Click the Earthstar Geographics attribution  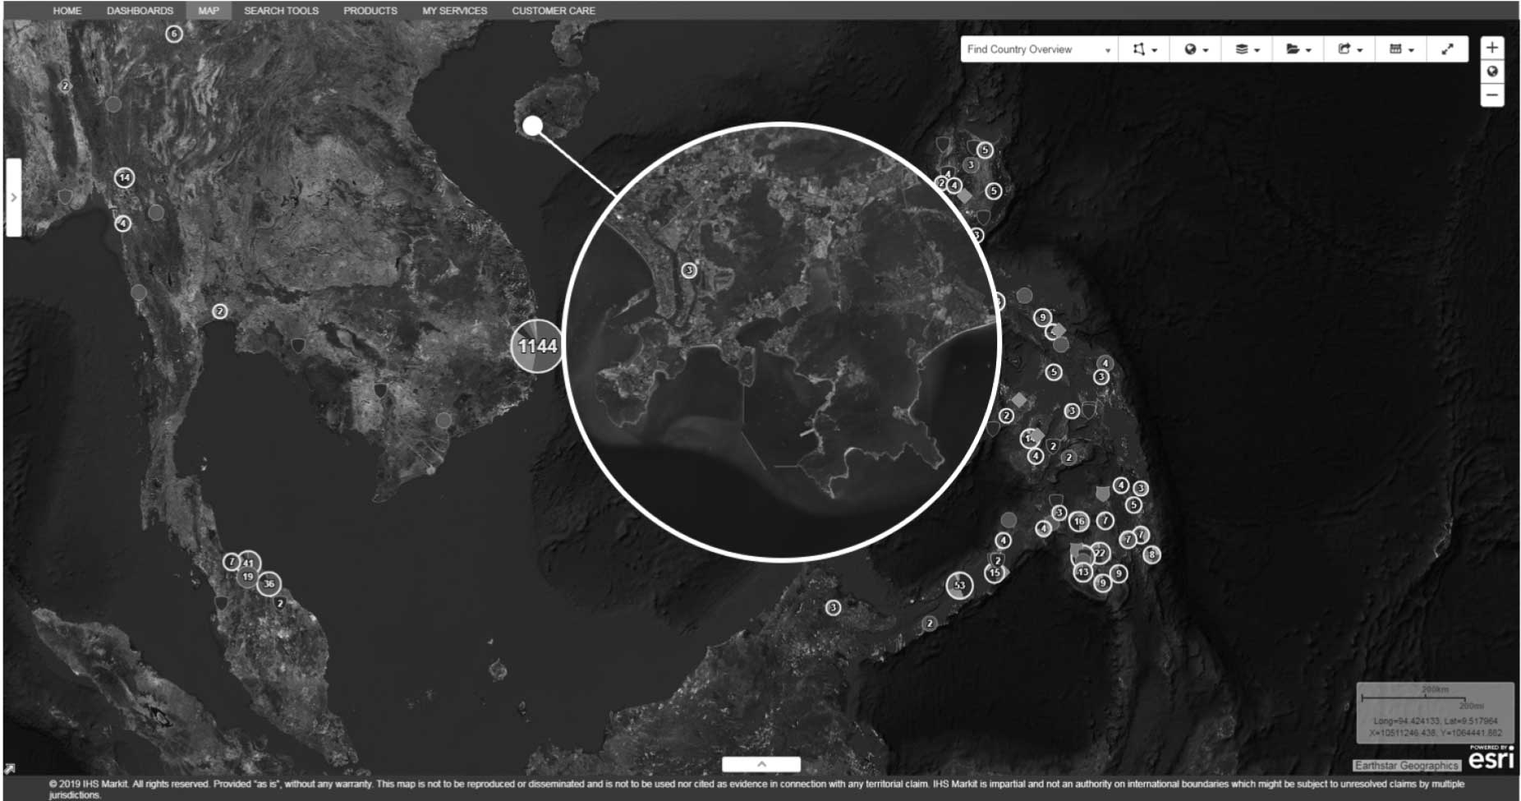(1406, 766)
